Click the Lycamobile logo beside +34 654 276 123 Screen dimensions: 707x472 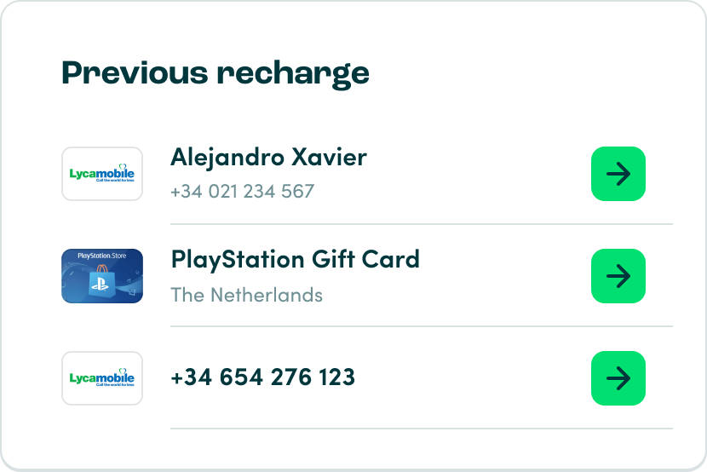(x=102, y=378)
